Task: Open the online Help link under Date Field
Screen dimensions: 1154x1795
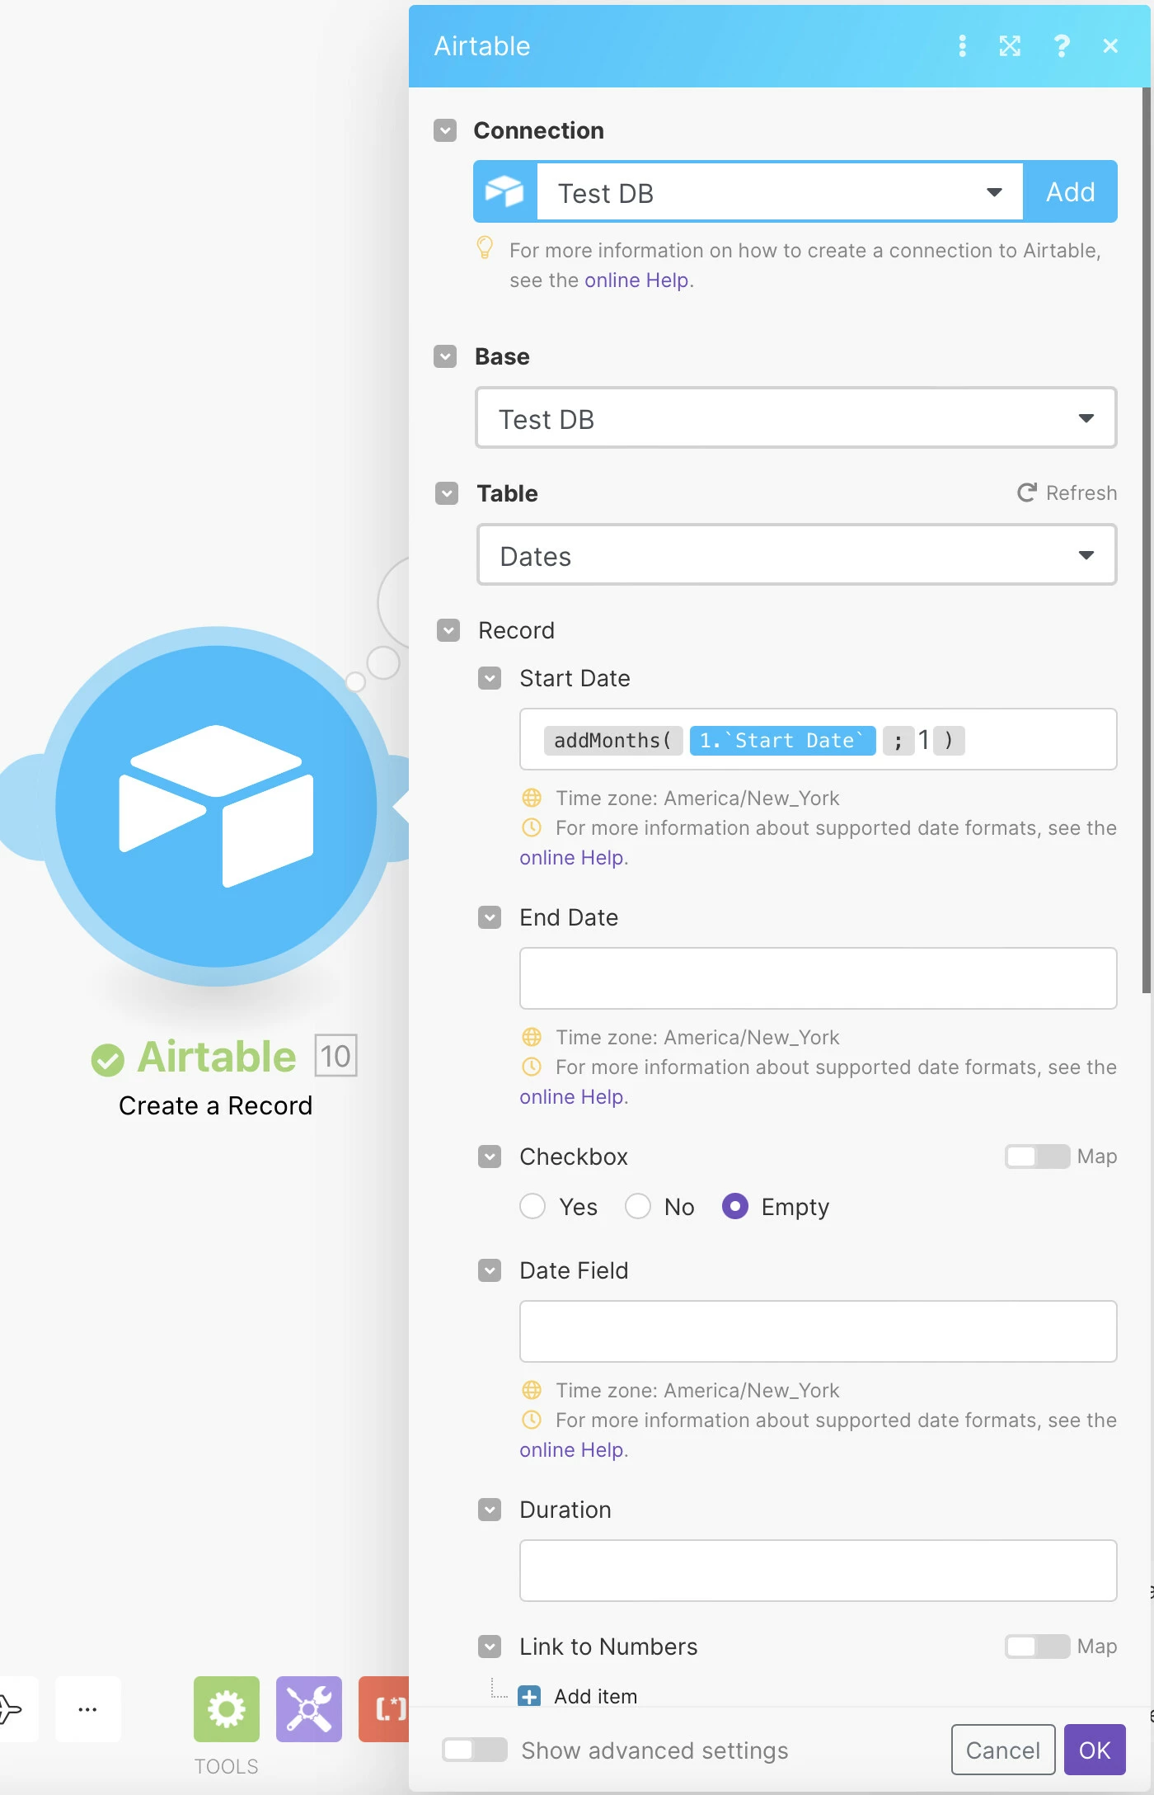Action: (571, 1450)
